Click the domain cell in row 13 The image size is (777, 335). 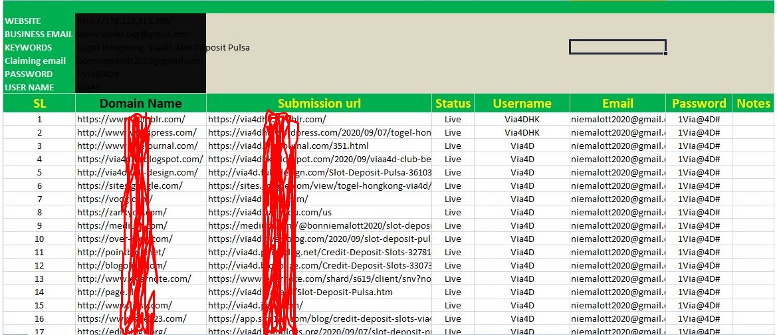click(x=141, y=279)
